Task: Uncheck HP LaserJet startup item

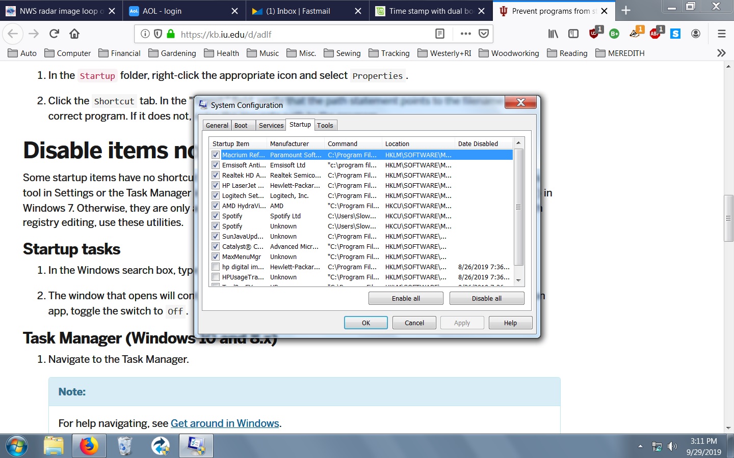Action: [x=216, y=185]
